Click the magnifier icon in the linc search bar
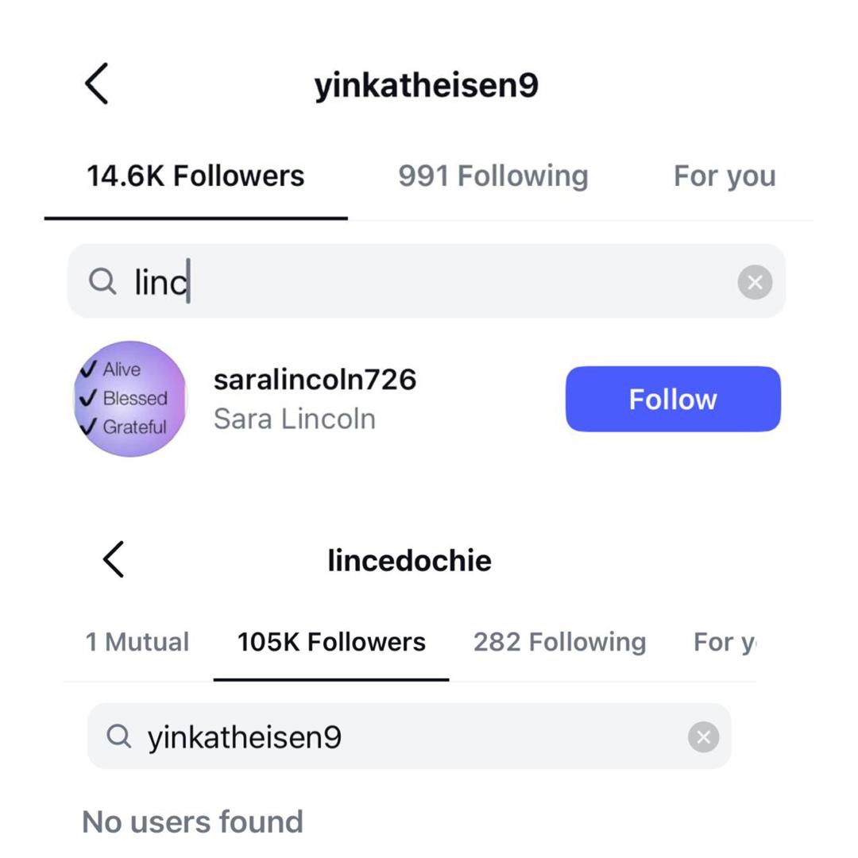 tap(103, 281)
